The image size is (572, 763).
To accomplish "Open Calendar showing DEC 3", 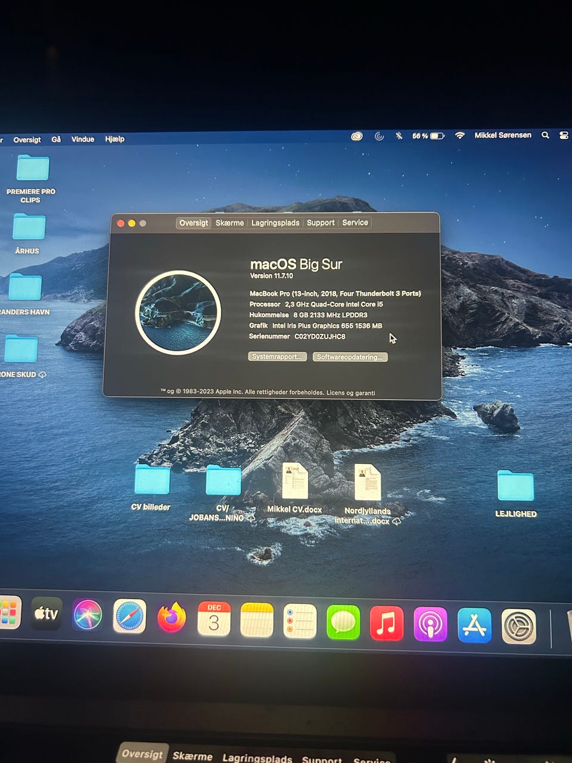I will click(x=214, y=619).
